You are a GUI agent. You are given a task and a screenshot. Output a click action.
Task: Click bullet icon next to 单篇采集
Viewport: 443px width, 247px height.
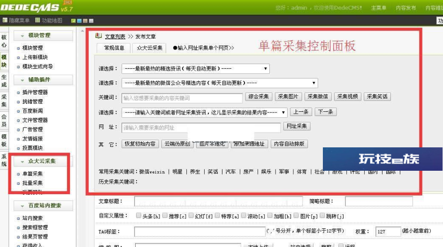(18, 174)
